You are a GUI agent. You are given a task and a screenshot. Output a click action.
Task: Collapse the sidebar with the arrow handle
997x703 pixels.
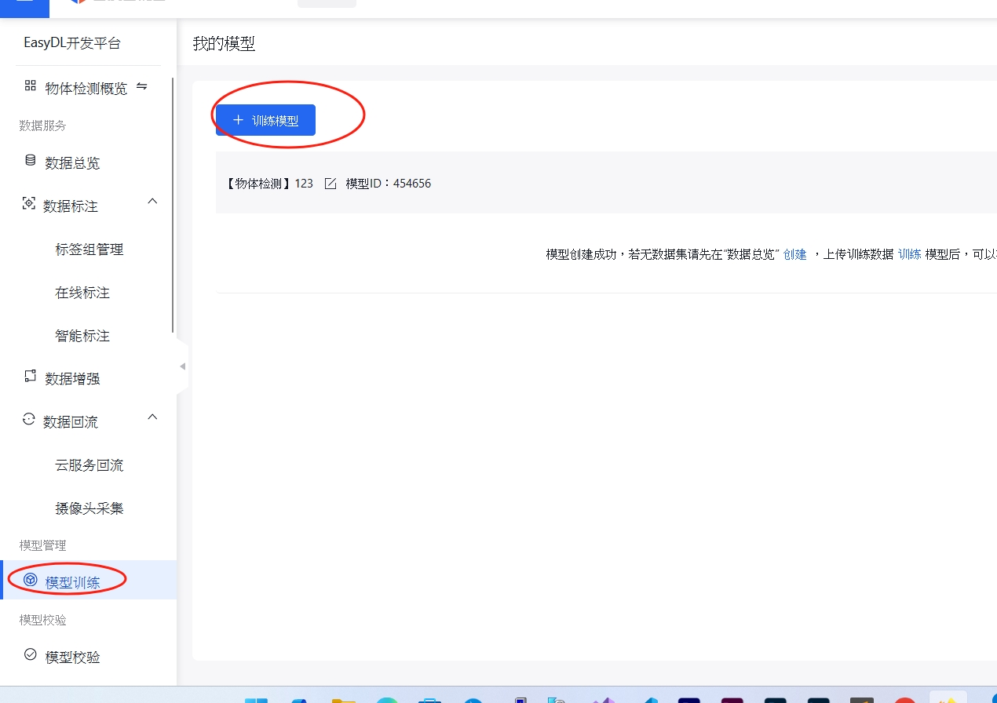[x=183, y=366]
